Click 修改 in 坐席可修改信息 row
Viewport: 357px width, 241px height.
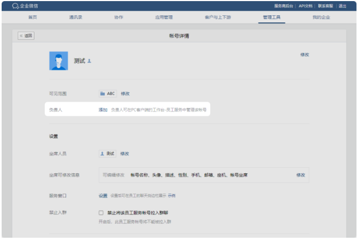pyautogui.click(x=300, y=175)
